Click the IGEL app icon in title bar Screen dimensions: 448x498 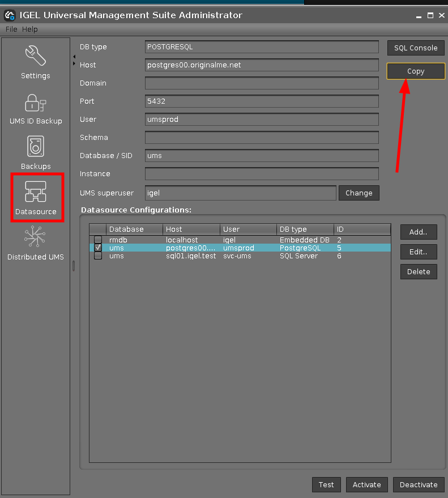coord(10,15)
